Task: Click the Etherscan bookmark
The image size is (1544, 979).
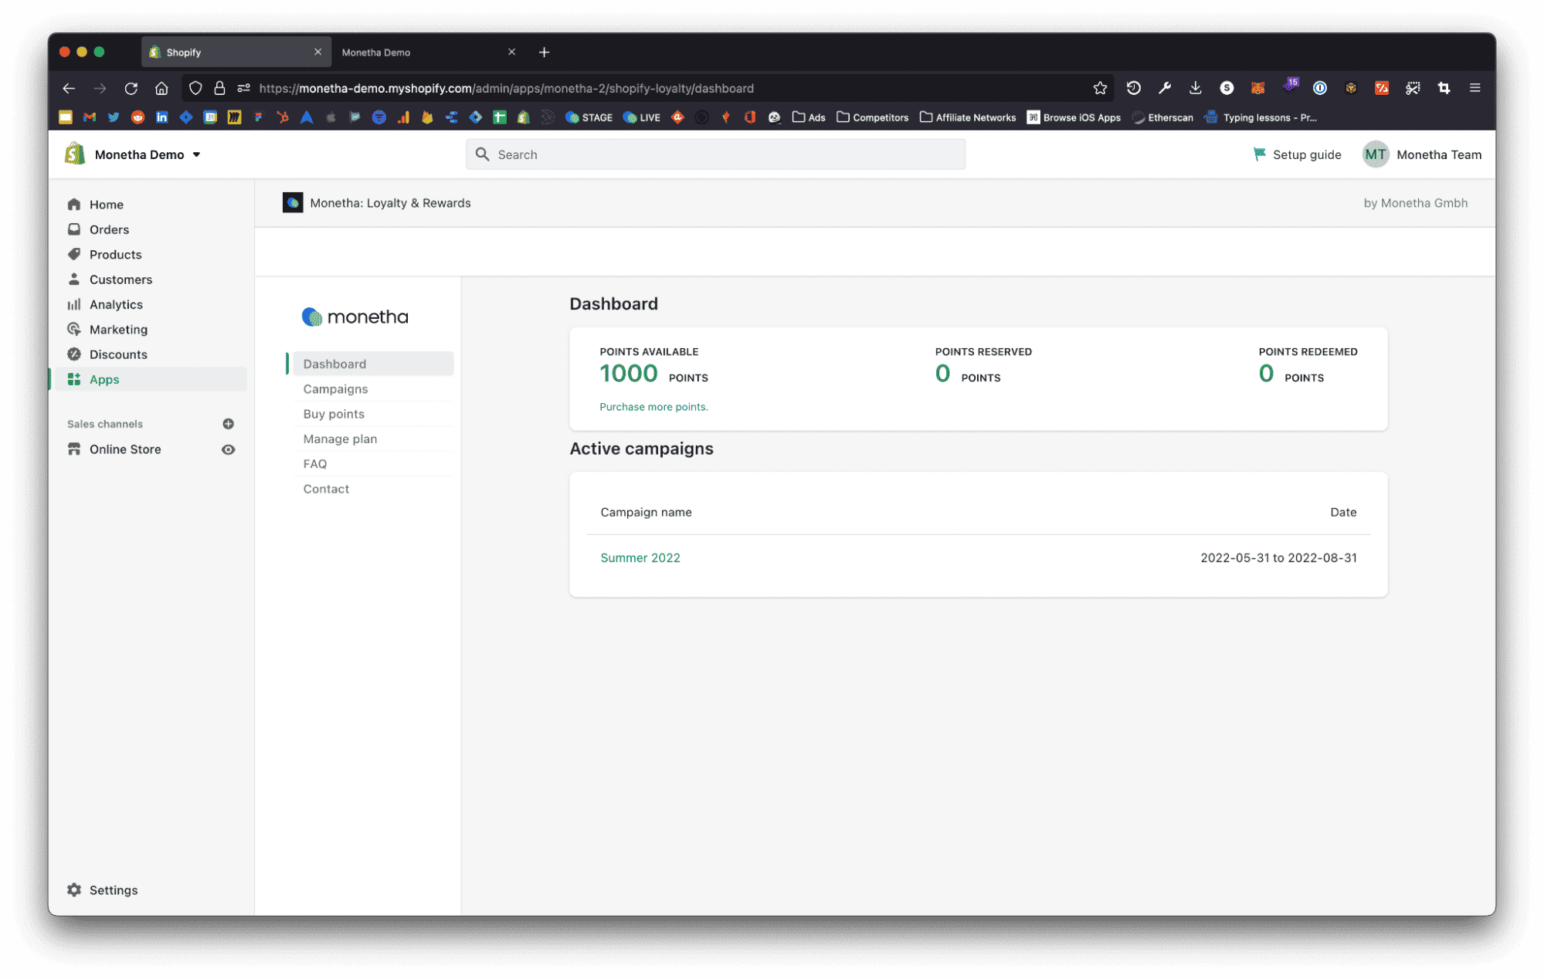Action: [1162, 117]
